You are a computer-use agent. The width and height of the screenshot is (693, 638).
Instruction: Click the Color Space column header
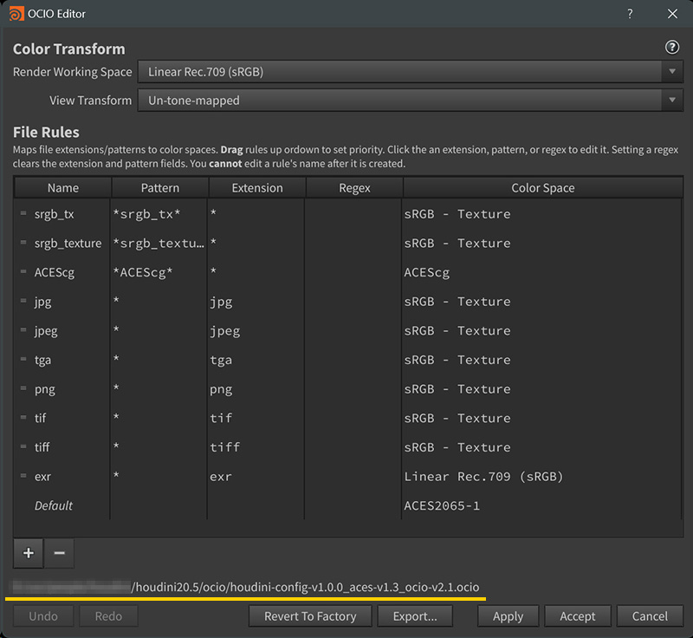point(542,187)
